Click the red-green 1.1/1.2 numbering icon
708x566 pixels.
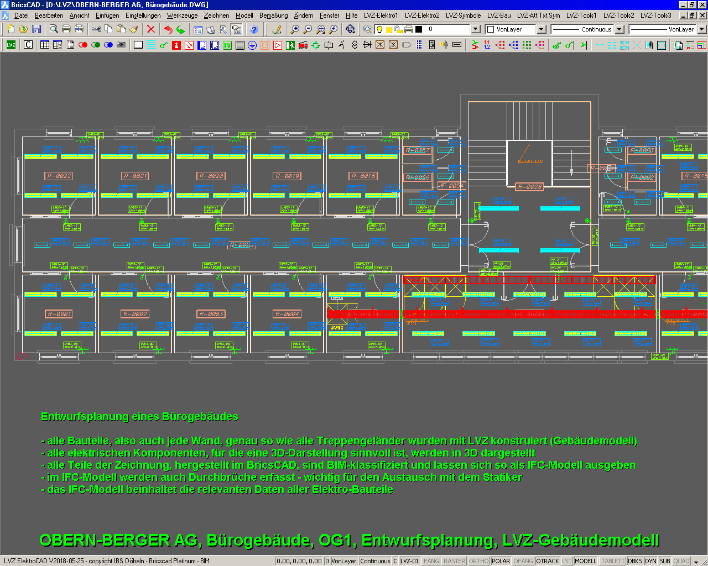[487, 45]
